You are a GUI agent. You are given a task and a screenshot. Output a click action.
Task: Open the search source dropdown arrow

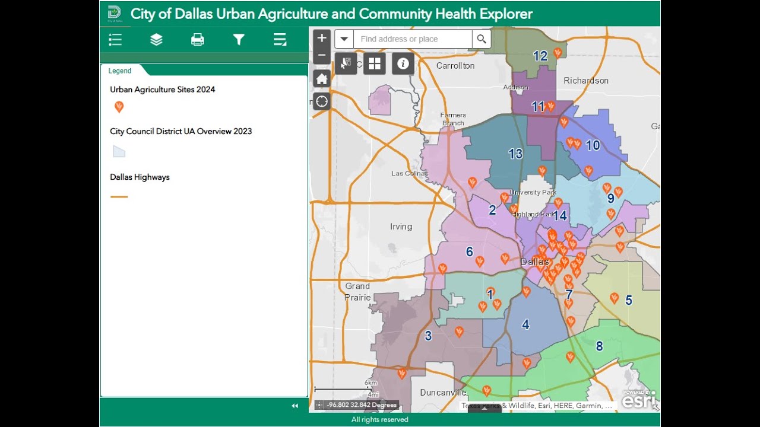pos(344,39)
